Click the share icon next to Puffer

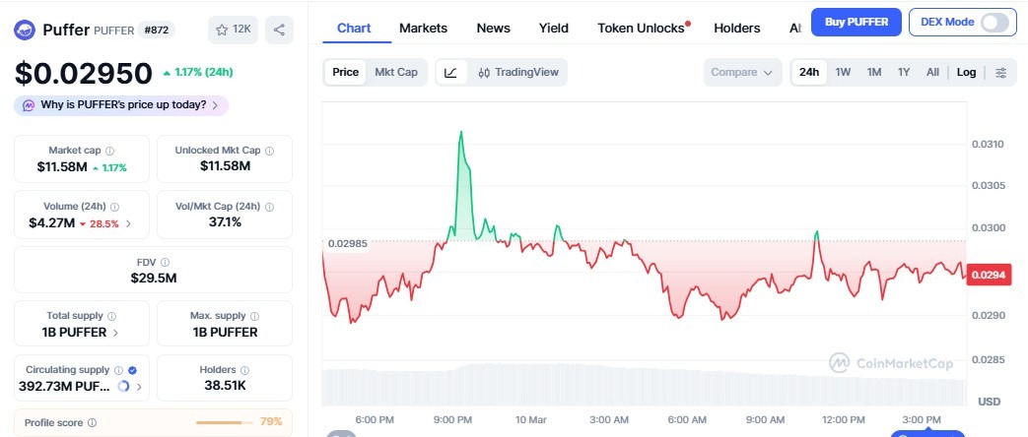[x=280, y=30]
